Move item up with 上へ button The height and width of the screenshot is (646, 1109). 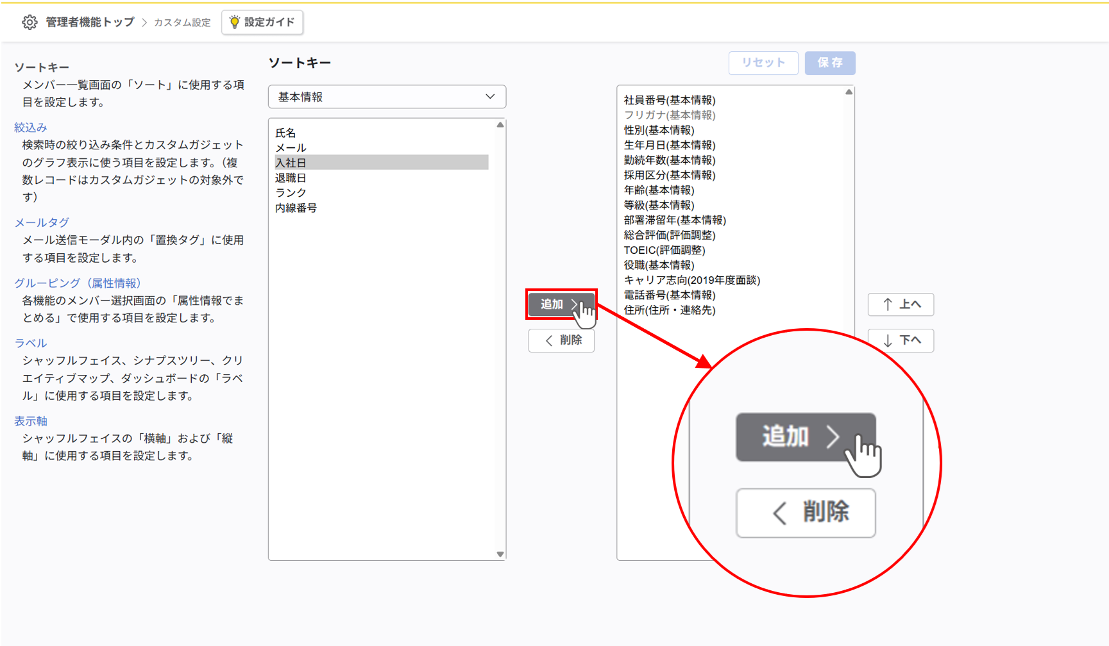(901, 304)
